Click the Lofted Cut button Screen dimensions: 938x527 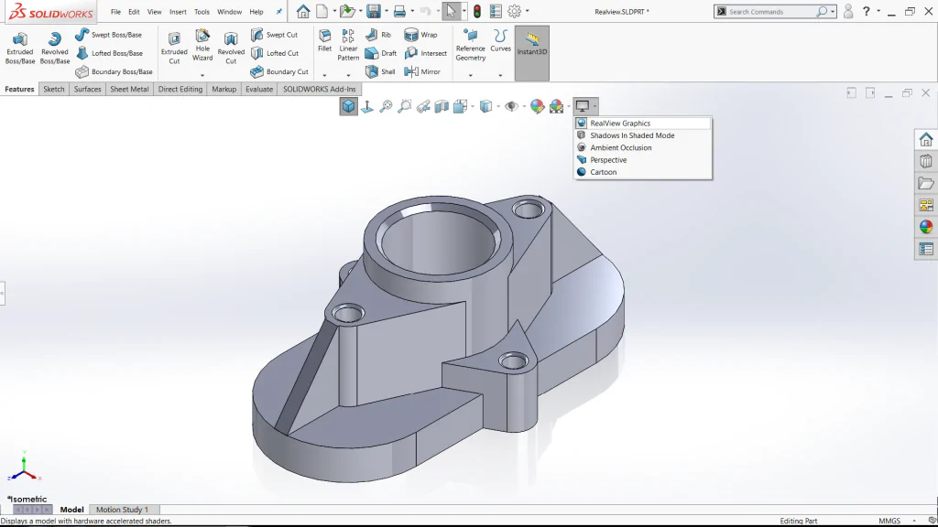[x=275, y=53]
